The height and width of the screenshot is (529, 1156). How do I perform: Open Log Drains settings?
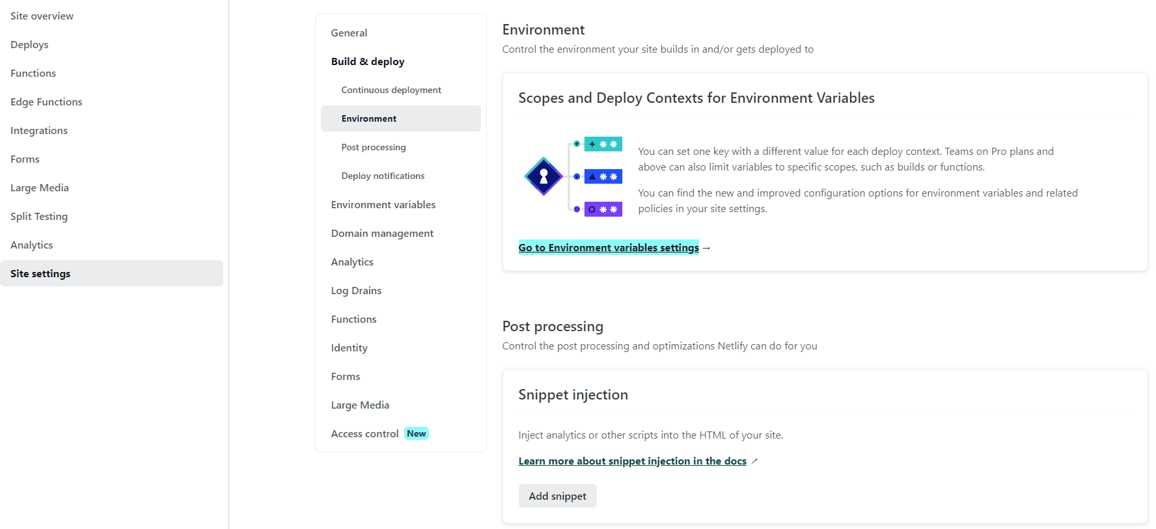tap(356, 290)
